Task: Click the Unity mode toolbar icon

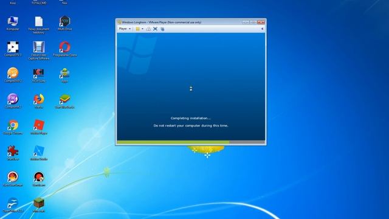Action: pos(162,29)
